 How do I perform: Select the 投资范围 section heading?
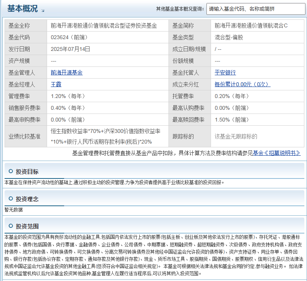(27, 226)
